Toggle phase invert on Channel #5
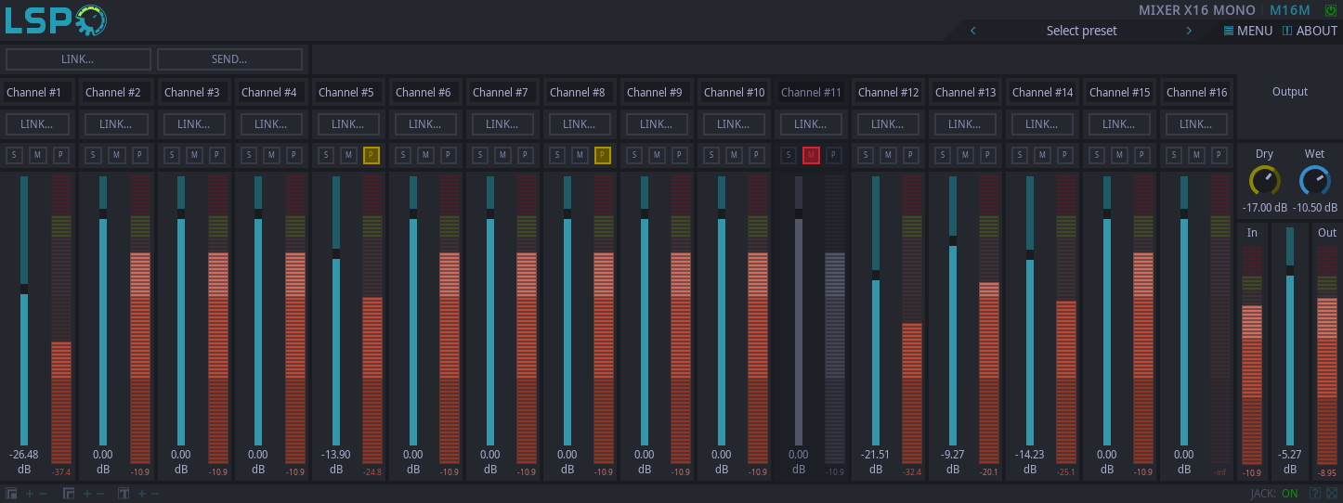Screen dimensions: 1343x503 (371, 155)
